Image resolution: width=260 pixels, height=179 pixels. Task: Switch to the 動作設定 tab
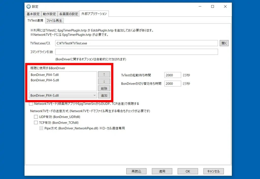(49, 14)
